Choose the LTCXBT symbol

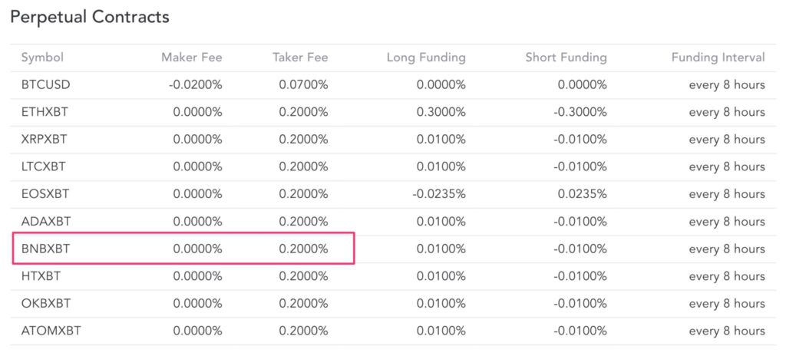coord(44,166)
